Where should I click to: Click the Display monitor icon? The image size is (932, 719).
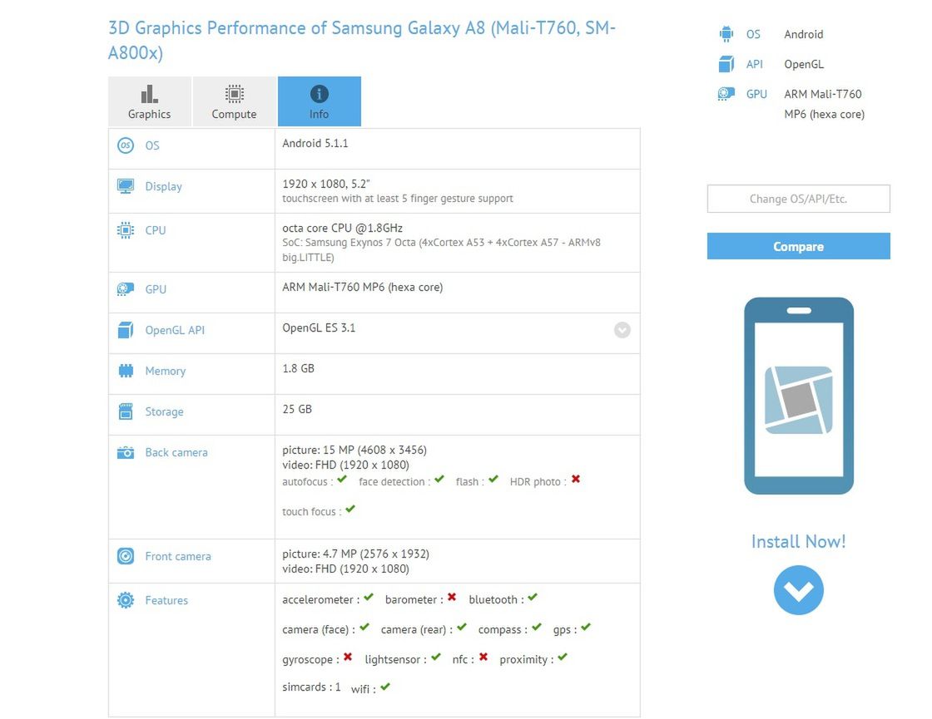pos(126,186)
